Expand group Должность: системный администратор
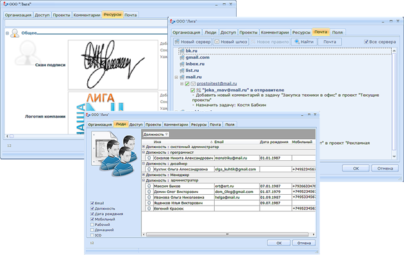404x255 pixels. [144, 147]
